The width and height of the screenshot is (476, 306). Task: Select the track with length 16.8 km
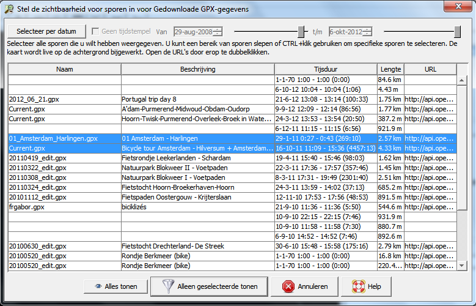232,256
